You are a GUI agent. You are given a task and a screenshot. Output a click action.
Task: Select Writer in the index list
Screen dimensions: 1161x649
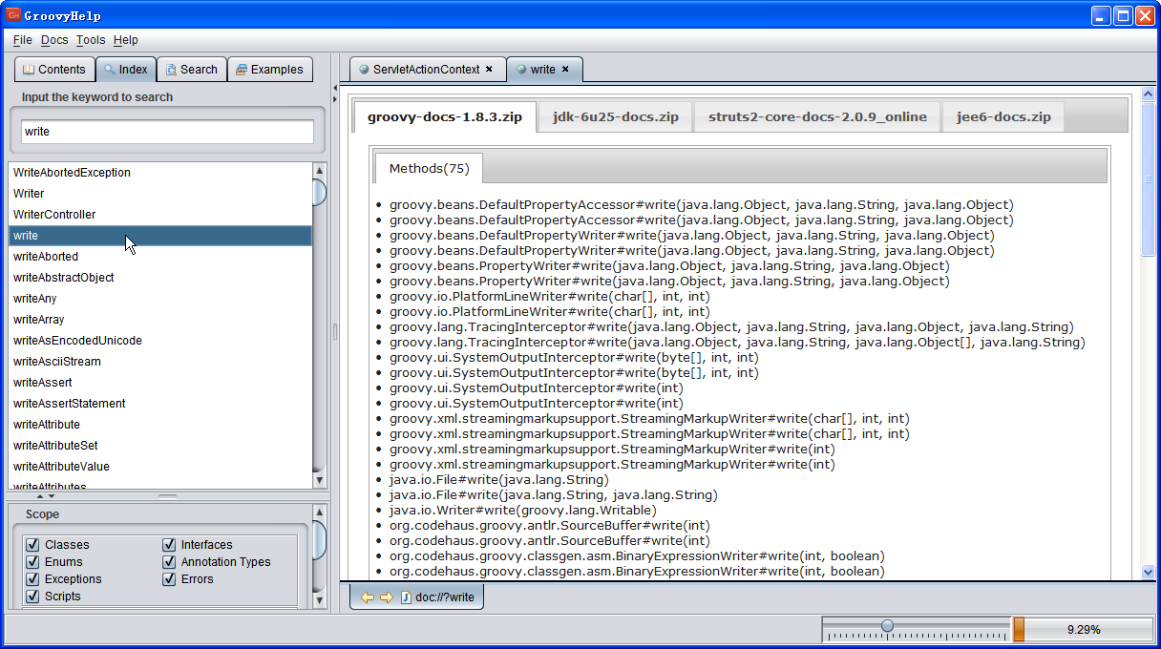[x=160, y=194]
